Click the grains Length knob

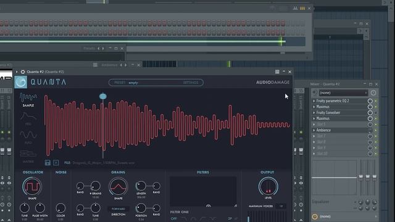tap(141, 186)
